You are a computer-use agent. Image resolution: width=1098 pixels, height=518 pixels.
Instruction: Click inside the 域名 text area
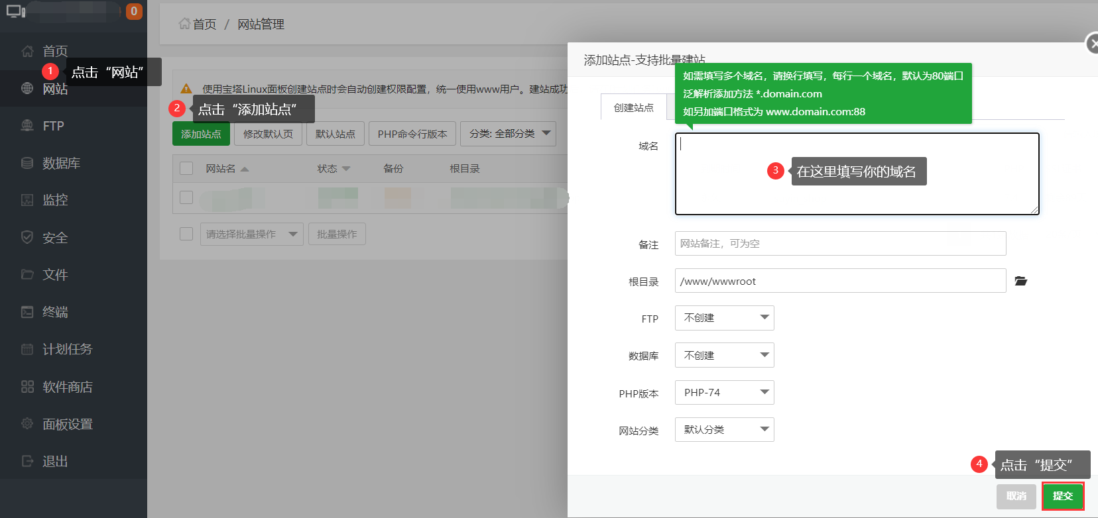pos(857,174)
